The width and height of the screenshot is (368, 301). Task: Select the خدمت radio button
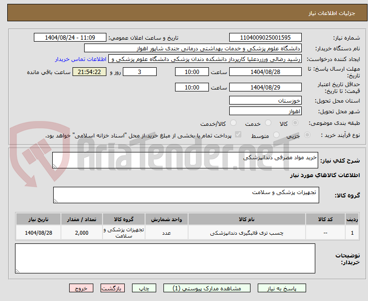pos(268,123)
